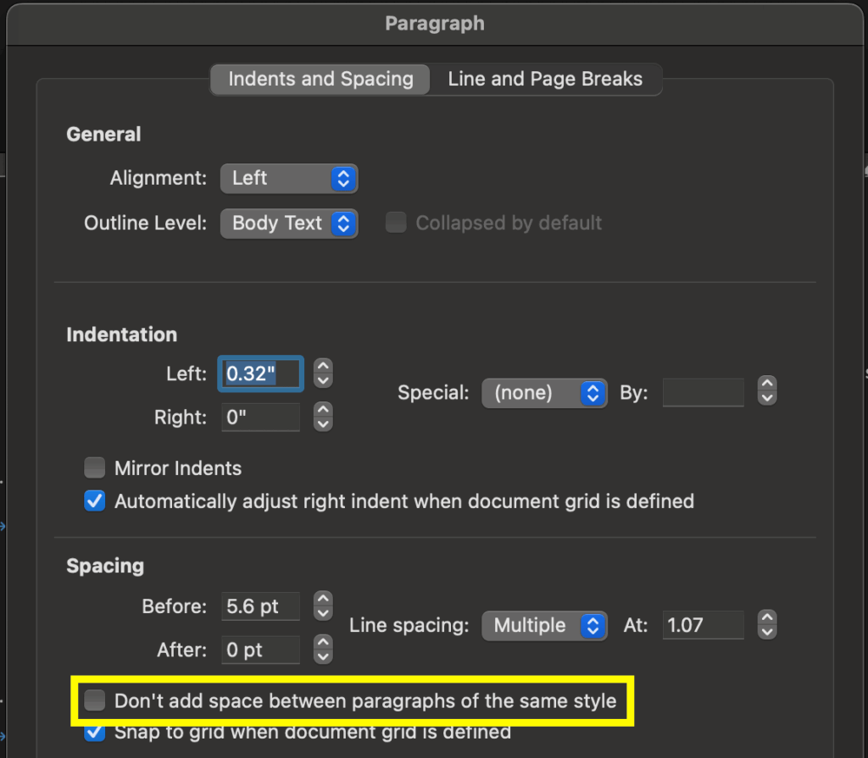Decrease Right indentation with down arrow
Viewport: 868px width, 758px height.
pos(323,423)
